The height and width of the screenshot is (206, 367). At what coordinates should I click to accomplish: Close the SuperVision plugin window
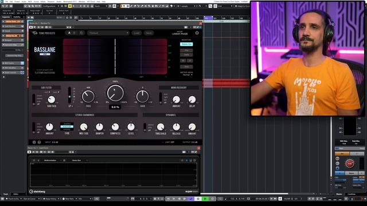(199, 148)
